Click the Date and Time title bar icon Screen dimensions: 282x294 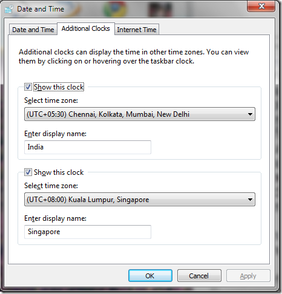9,9
